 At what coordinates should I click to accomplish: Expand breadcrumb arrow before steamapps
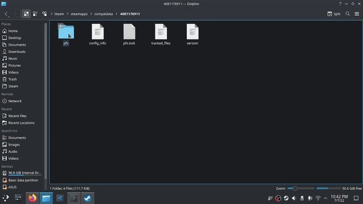67,14
